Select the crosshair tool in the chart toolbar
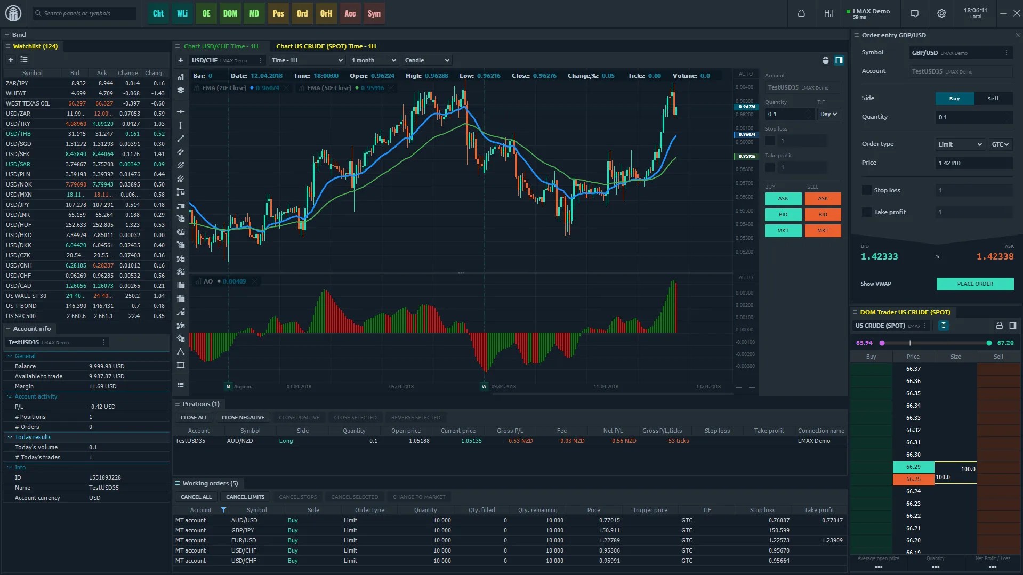1023x575 pixels. (181, 112)
